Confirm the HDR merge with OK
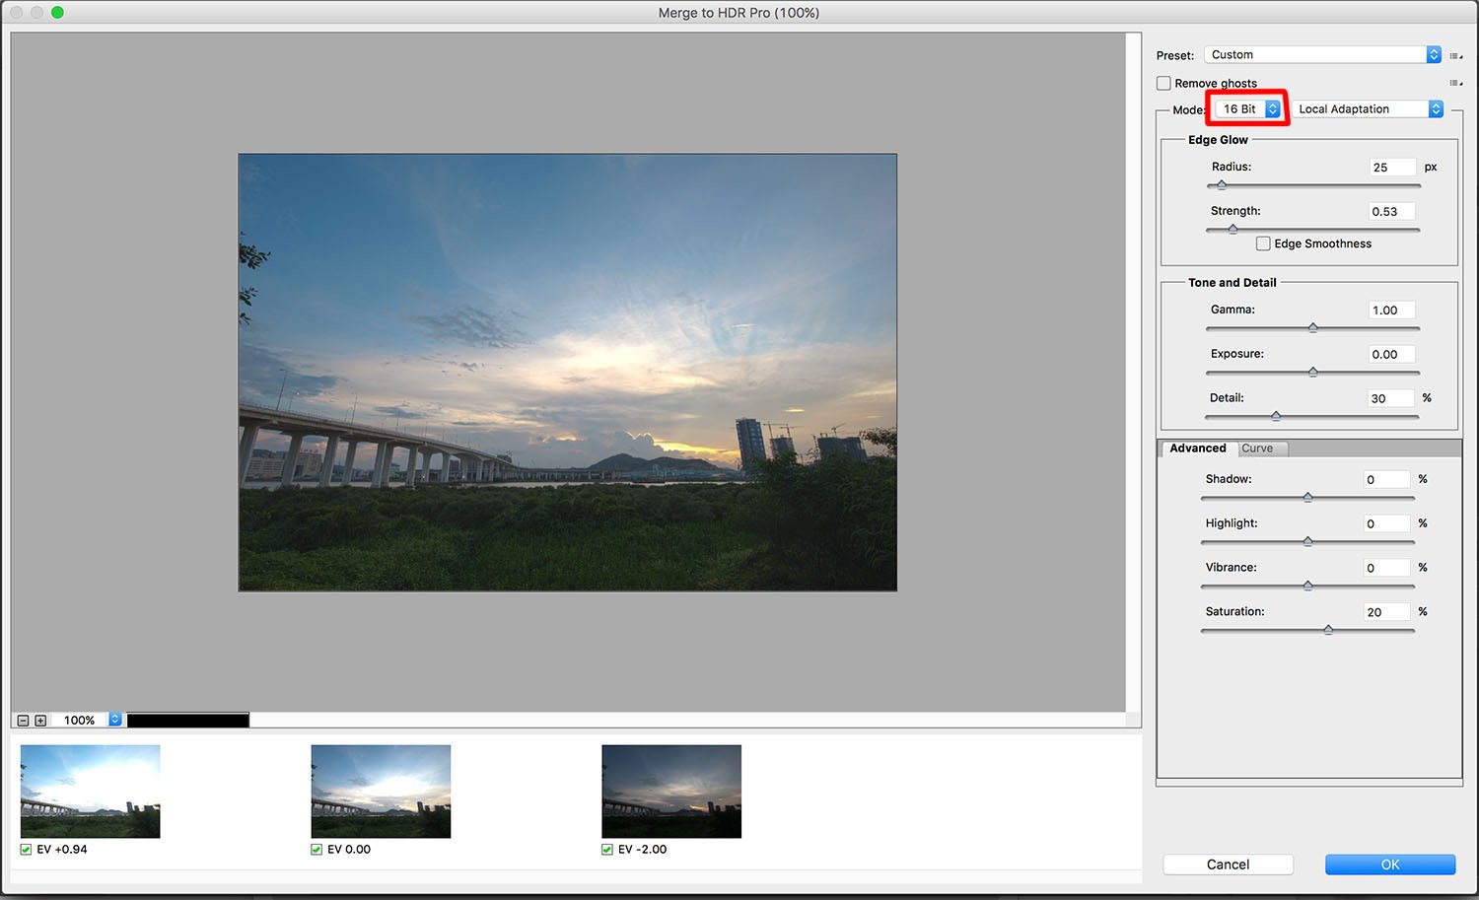 point(1389,864)
